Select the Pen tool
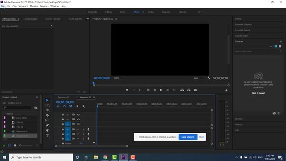 click(x=47, y=125)
